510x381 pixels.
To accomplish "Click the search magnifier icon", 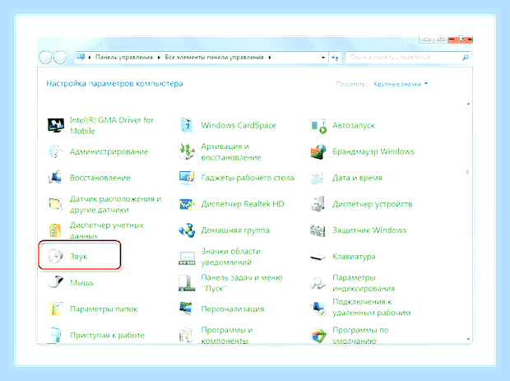I will point(466,58).
